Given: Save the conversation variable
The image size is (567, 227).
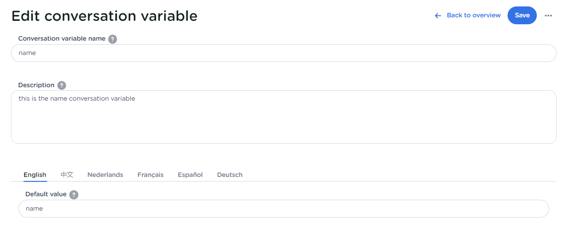Looking at the screenshot, I should pyautogui.click(x=522, y=15).
